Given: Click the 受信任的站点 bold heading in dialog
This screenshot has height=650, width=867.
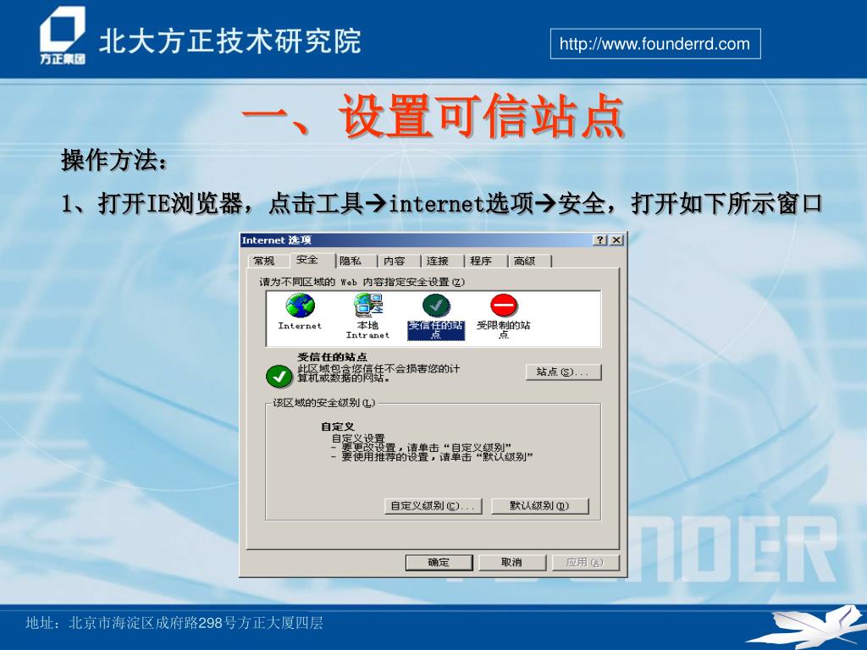Looking at the screenshot, I should [332, 357].
